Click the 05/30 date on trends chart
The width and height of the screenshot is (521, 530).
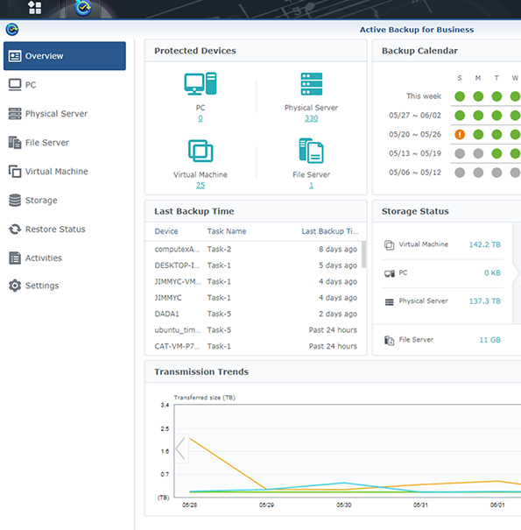click(x=343, y=505)
